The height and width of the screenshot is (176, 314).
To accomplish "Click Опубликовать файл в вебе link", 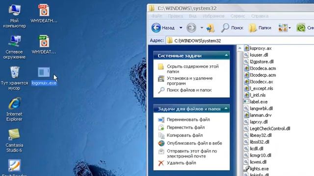I will [x=194, y=143].
